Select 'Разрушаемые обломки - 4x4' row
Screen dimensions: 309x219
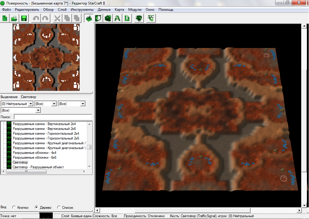tap(34, 153)
